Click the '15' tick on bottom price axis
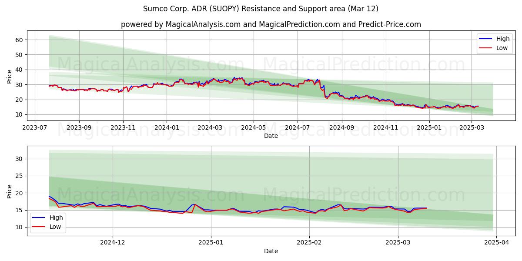Image resolution: width=522 pixels, height=261 pixels. [x=20, y=210]
